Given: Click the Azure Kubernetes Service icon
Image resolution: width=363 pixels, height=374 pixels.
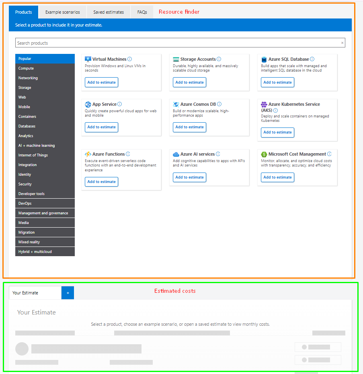Looking at the screenshot, I should [x=264, y=104].
